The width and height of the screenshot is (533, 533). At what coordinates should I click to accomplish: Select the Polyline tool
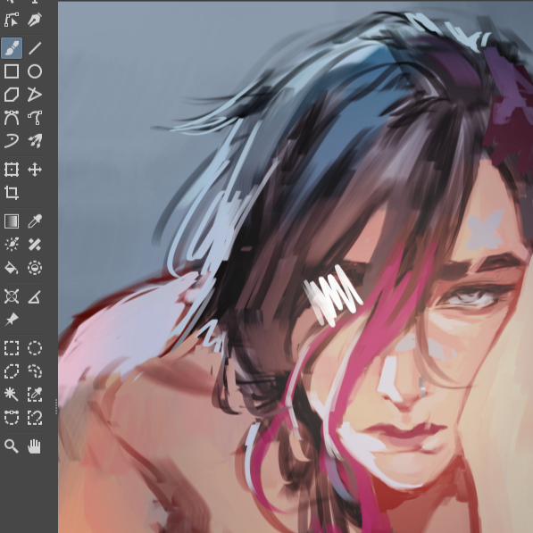[x=34, y=95]
